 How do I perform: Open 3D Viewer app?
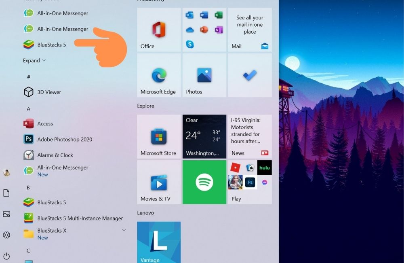[42, 92]
